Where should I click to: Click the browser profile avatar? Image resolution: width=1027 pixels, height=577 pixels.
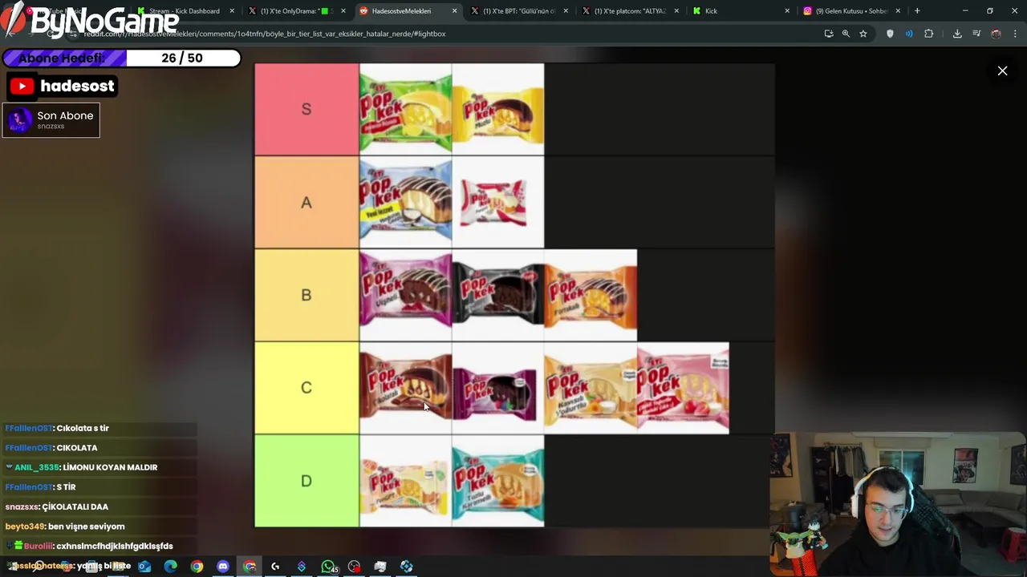[996, 34]
